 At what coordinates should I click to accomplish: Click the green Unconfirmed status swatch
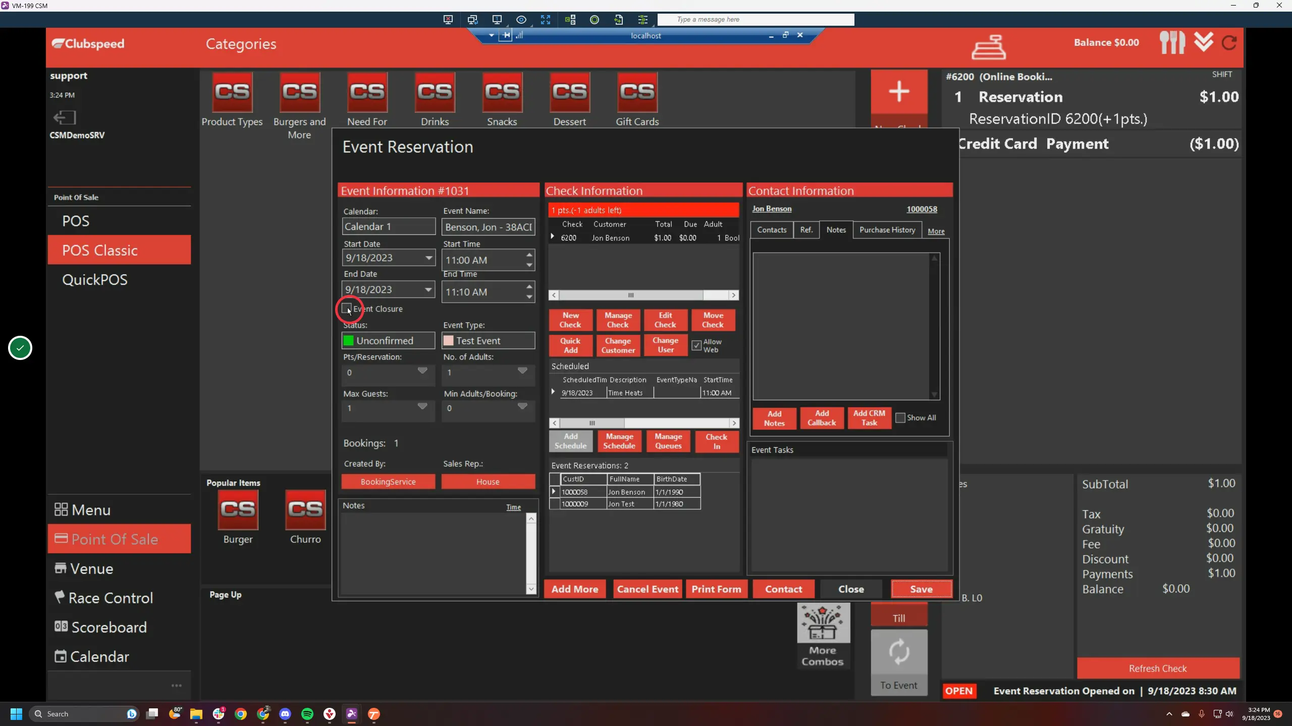(x=348, y=341)
